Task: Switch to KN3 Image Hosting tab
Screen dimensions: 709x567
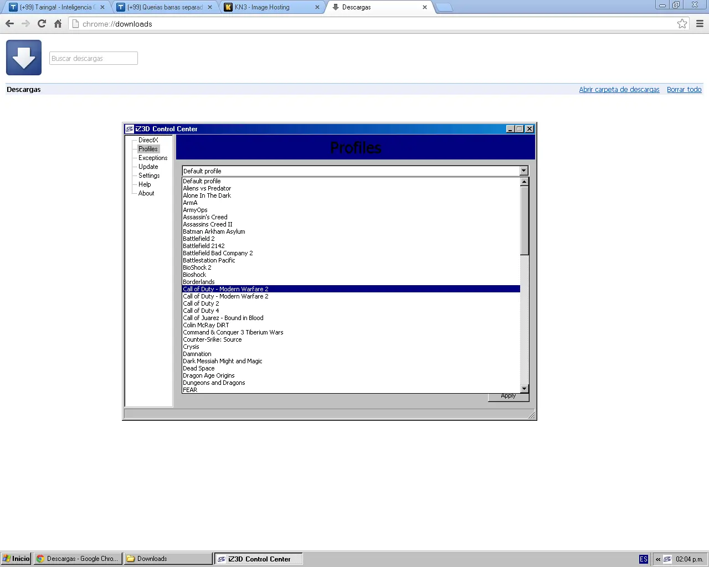Action: pyautogui.click(x=272, y=7)
